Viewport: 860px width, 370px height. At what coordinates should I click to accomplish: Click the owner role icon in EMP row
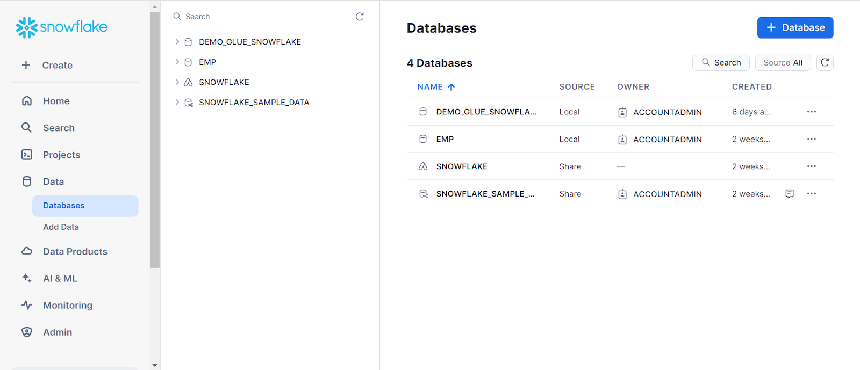click(622, 140)
